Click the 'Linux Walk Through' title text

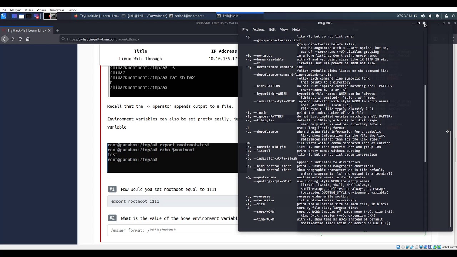coord(140,59)
